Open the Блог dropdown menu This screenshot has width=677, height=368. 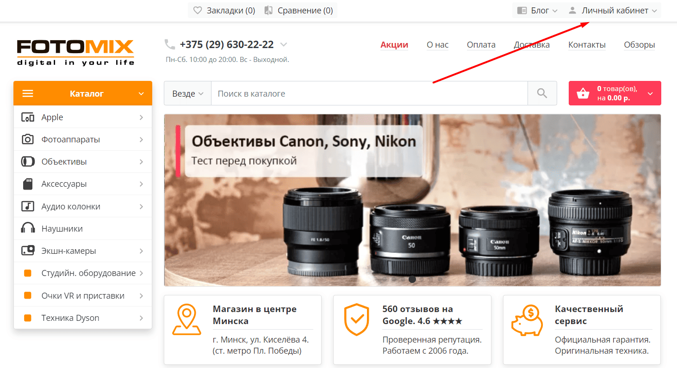537,10
